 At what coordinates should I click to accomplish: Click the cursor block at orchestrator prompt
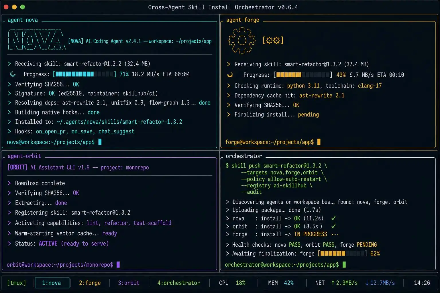tap(344, 265)
